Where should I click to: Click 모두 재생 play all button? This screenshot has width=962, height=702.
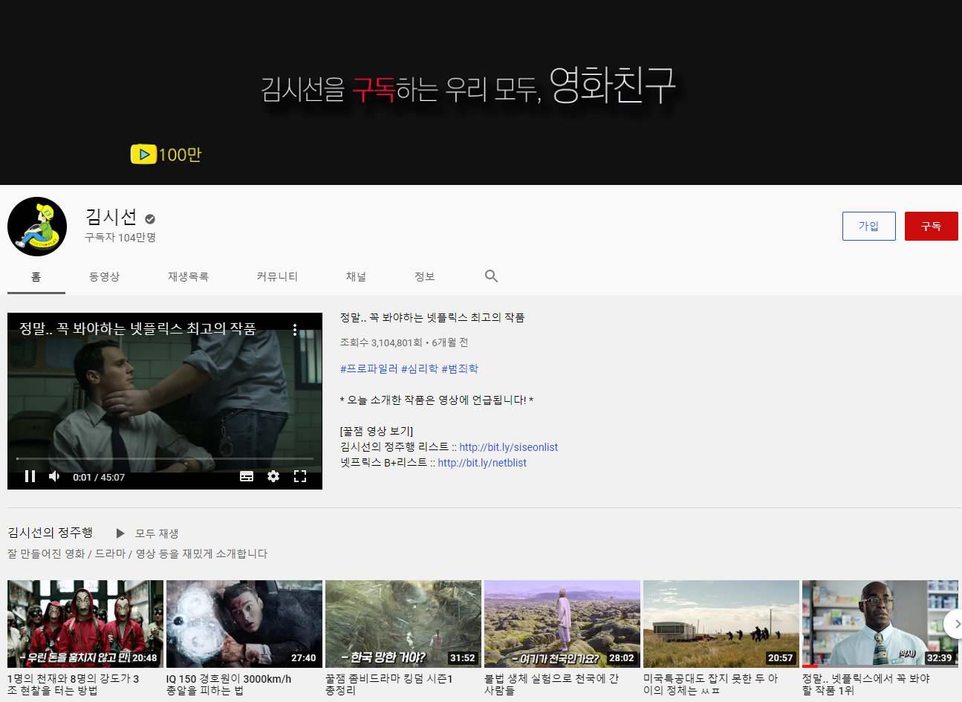coord(147,533)
